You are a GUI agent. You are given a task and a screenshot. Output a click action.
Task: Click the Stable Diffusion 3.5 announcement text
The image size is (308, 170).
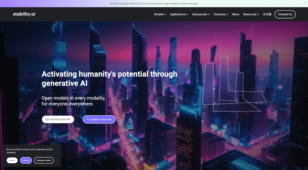(x=151, y=4)
